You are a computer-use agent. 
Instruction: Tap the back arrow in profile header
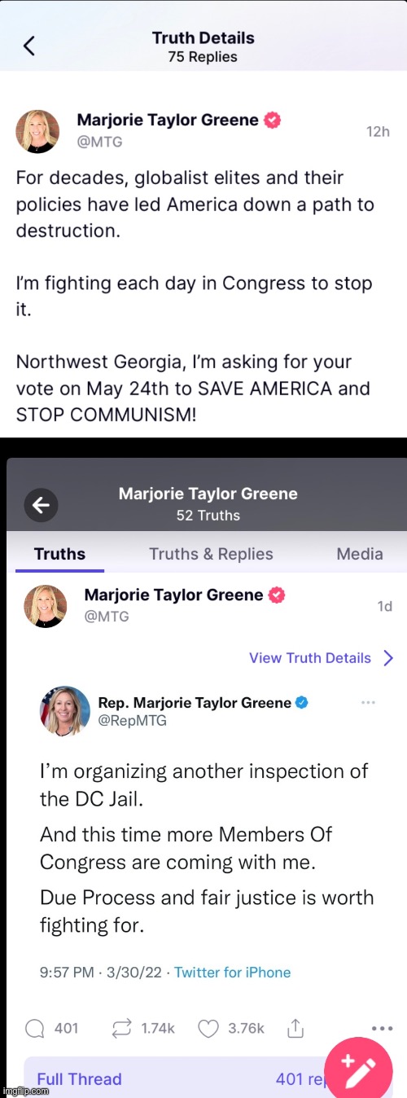(x=40, y=506)
